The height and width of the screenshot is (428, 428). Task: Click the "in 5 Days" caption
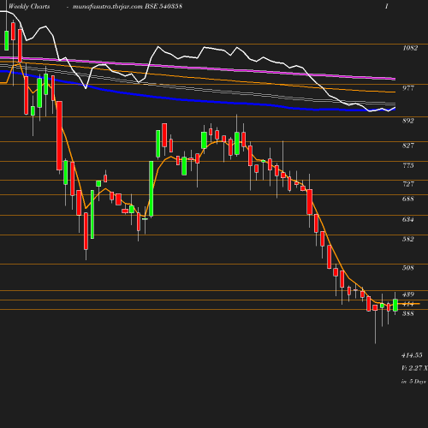tap(413, 382)
